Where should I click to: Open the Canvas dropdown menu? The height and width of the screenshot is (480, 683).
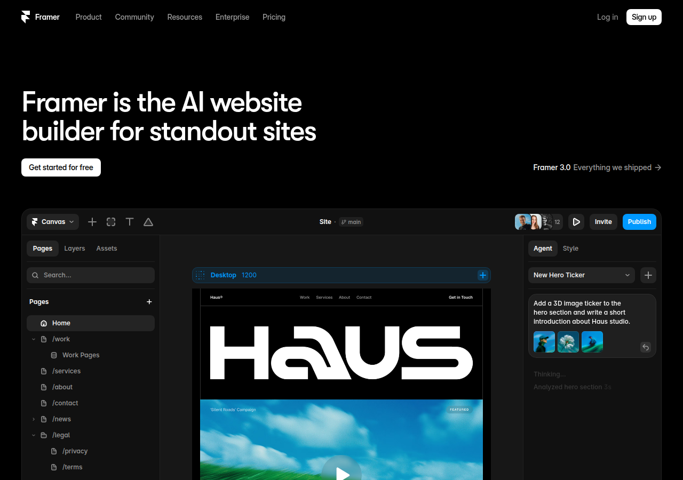[x=53, y=222]
